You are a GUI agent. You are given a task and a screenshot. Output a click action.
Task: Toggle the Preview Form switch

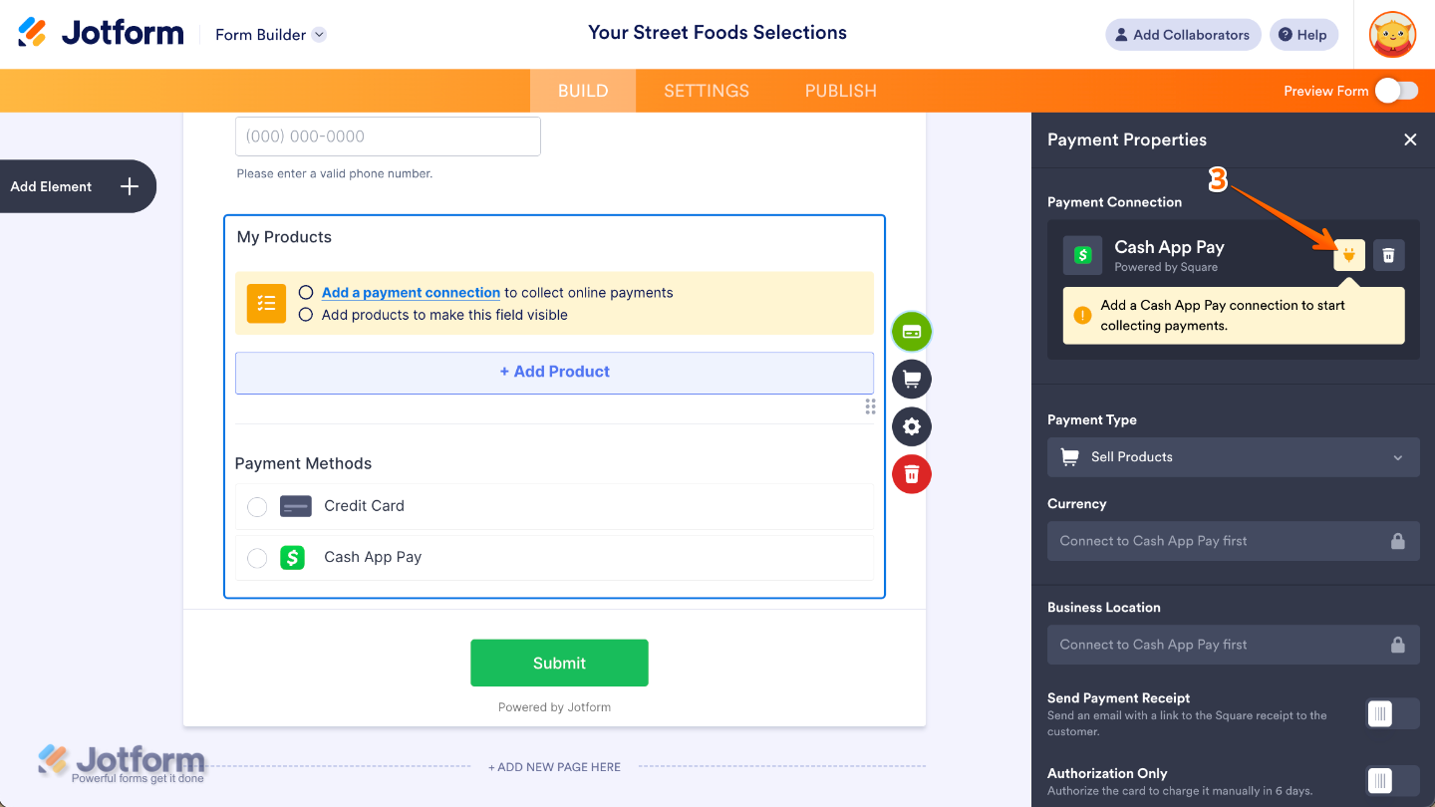click(1395, 91)
